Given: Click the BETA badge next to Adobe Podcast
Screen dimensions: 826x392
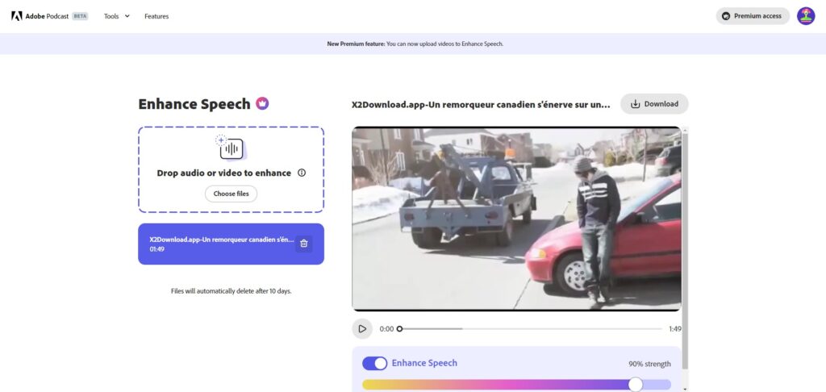Looking at the screenshot, I should 80,16.
